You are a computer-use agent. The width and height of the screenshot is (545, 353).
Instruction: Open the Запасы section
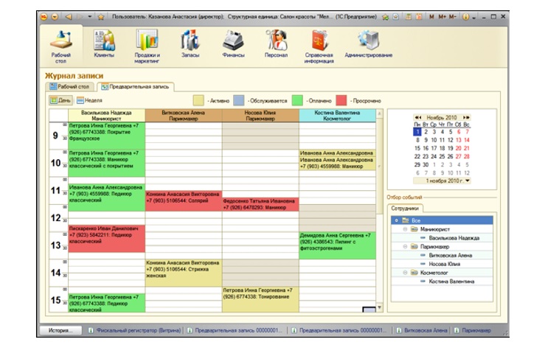pyautogui.click(x=190, y=43)
